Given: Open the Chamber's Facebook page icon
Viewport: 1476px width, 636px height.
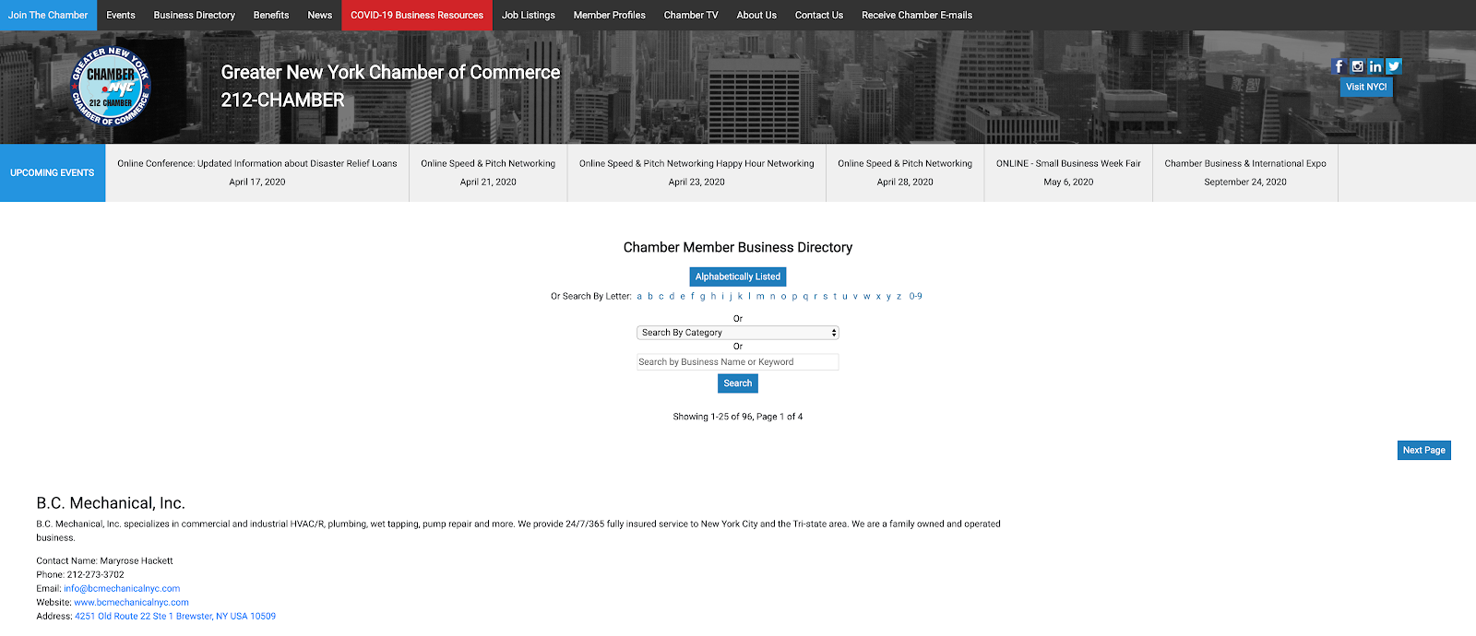Looking at the screenshot, I should coord(1339,66).
